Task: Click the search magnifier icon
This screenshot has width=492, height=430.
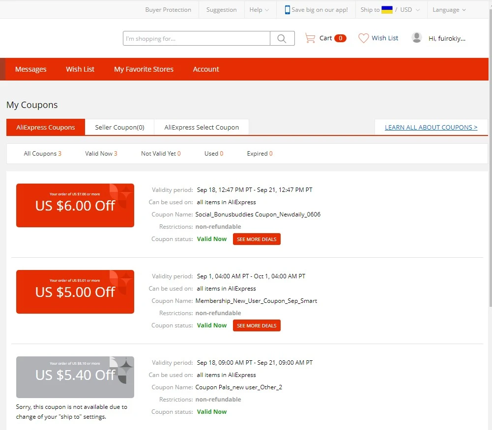Action: (x=282, y=38)
